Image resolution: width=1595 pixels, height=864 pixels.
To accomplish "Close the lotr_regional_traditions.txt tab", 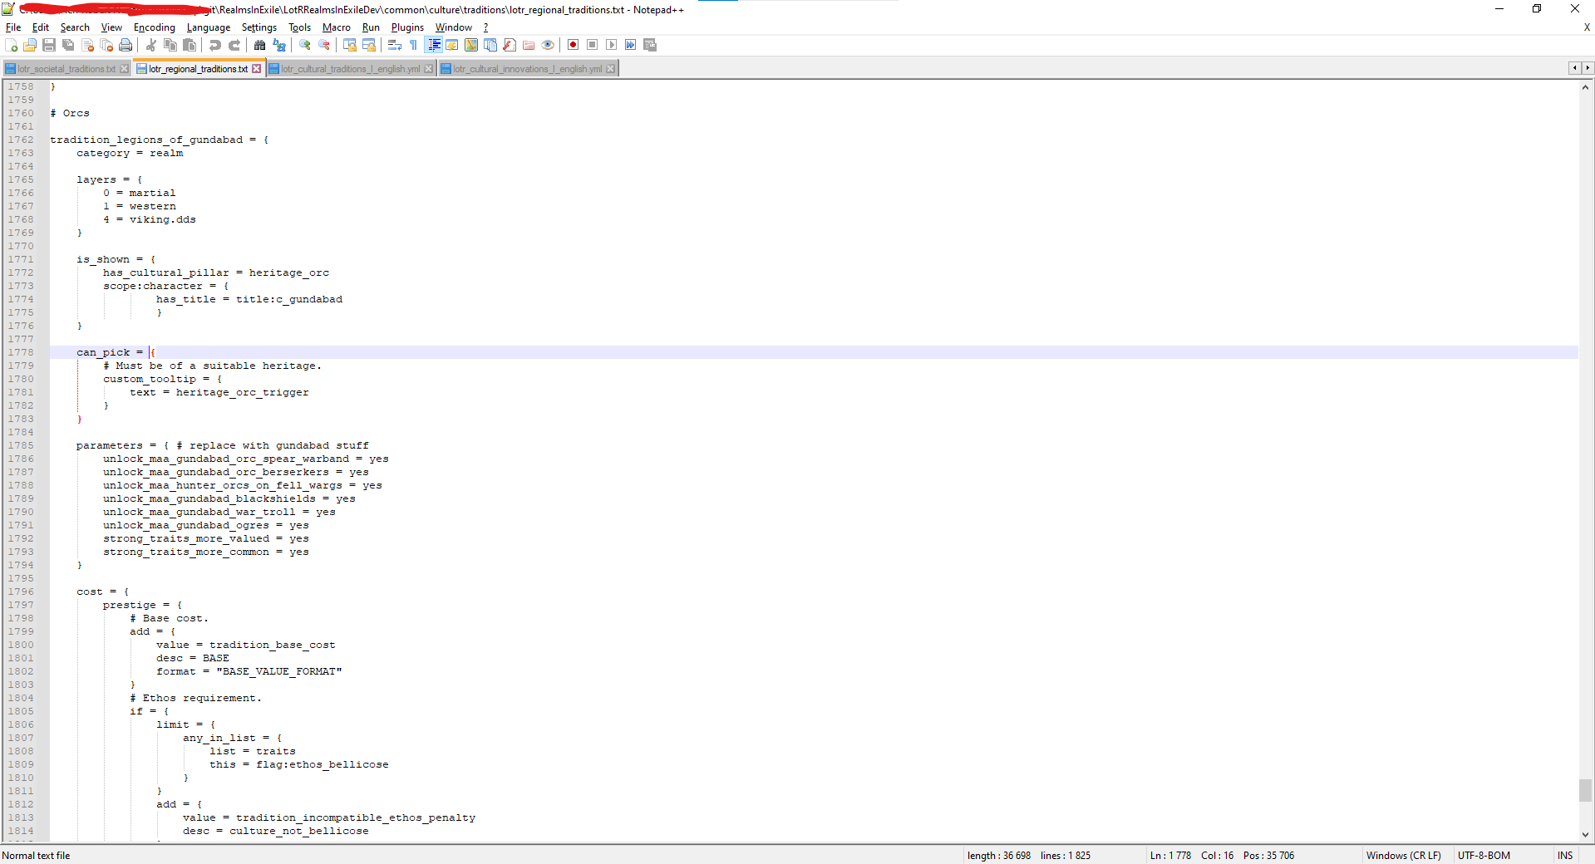I will 257,69.
